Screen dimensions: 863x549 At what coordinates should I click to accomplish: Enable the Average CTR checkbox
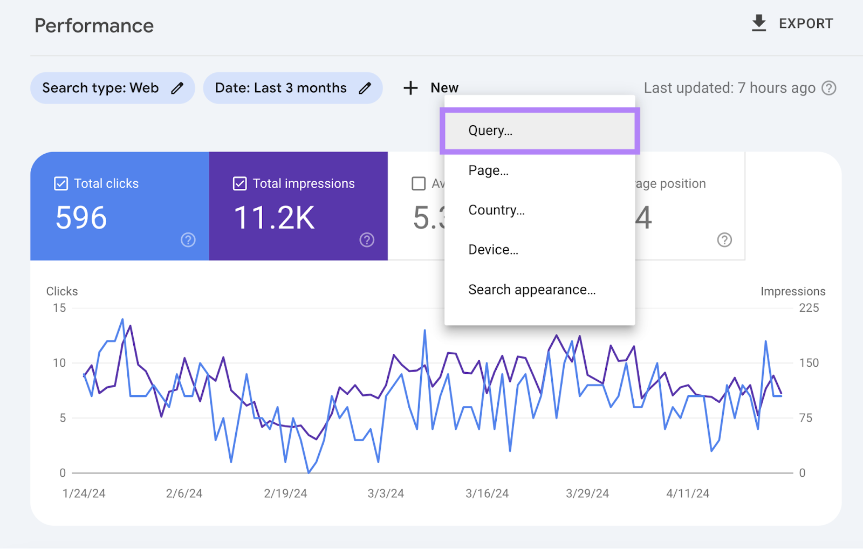tap(419, 183)
